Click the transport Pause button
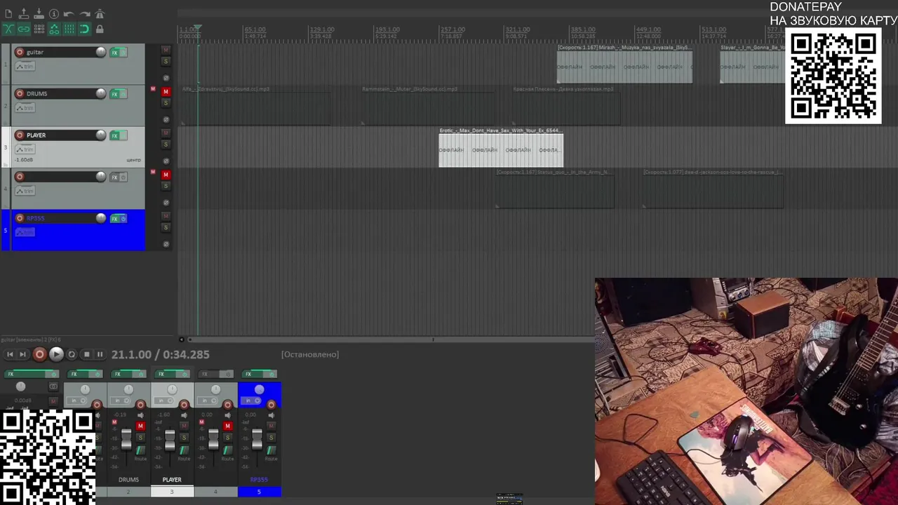The width and height of the screenshot is (898, 505). [100, 355]
